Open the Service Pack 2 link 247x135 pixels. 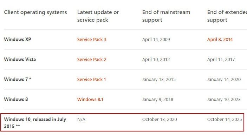[92, 59]
